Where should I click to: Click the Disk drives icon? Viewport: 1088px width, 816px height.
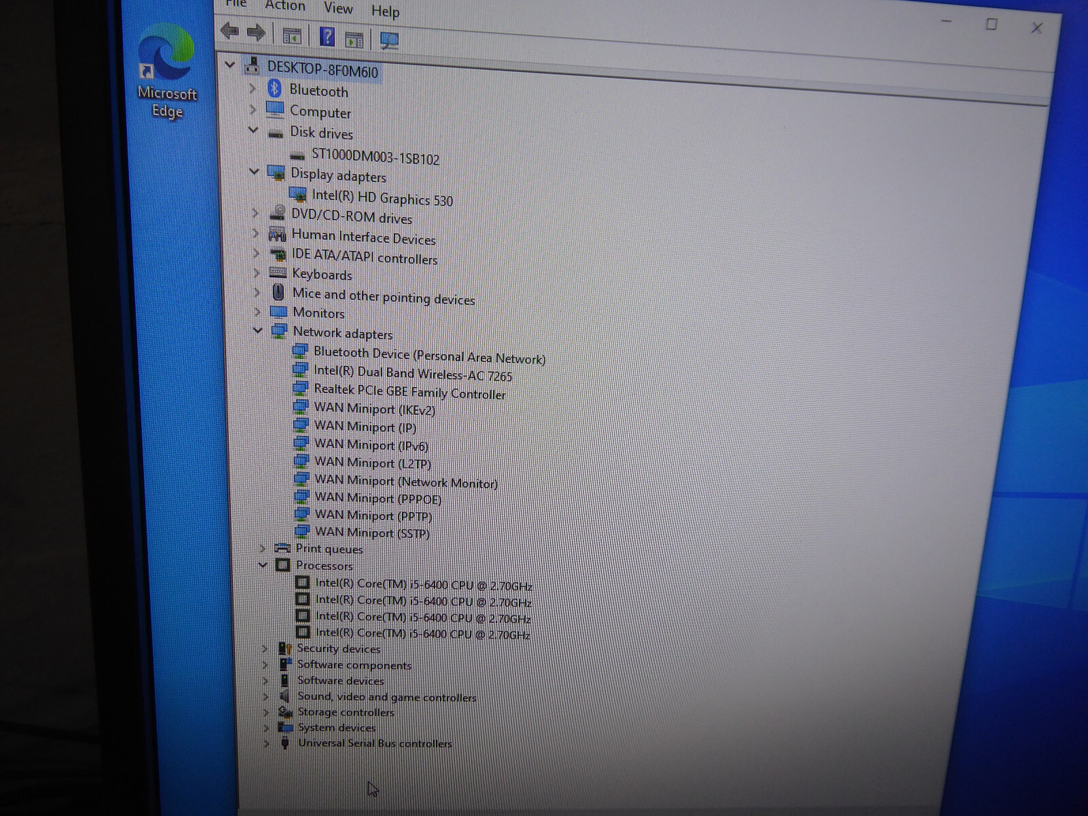coord(276,133)
